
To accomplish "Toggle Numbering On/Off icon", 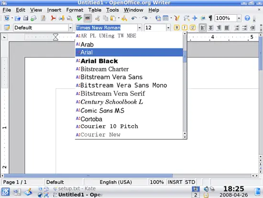I will [x=237, y=28].
